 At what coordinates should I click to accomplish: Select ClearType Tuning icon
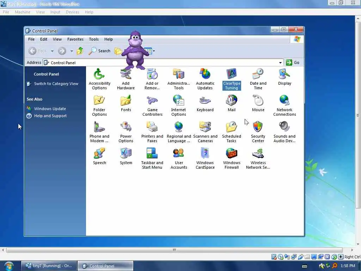click(x=232, y=79)
